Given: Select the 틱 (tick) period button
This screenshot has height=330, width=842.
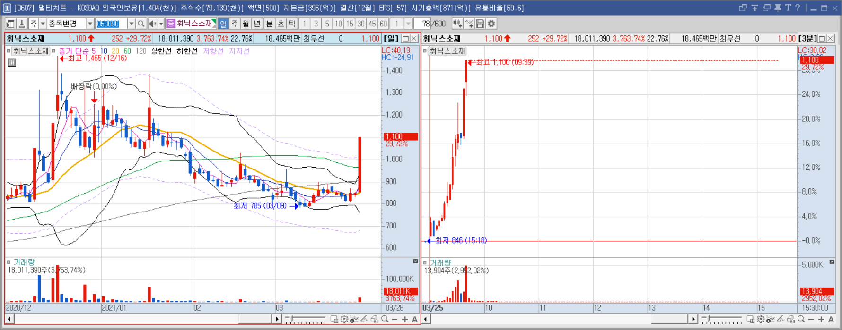Looking at the screenshot, I should click(x=292, y=24).
